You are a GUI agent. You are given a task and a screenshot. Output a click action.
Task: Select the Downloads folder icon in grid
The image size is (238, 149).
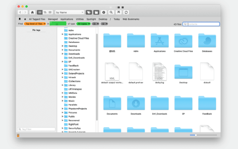coord(136,103)
